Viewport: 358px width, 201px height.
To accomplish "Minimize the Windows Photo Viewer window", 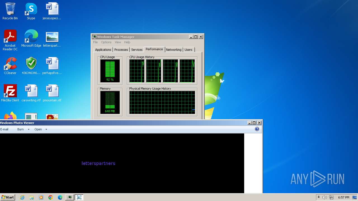I will coord(249,123).
